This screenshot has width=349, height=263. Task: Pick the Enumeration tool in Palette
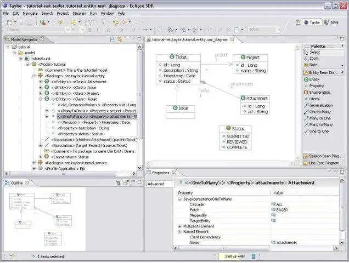(x=319, y=92)
